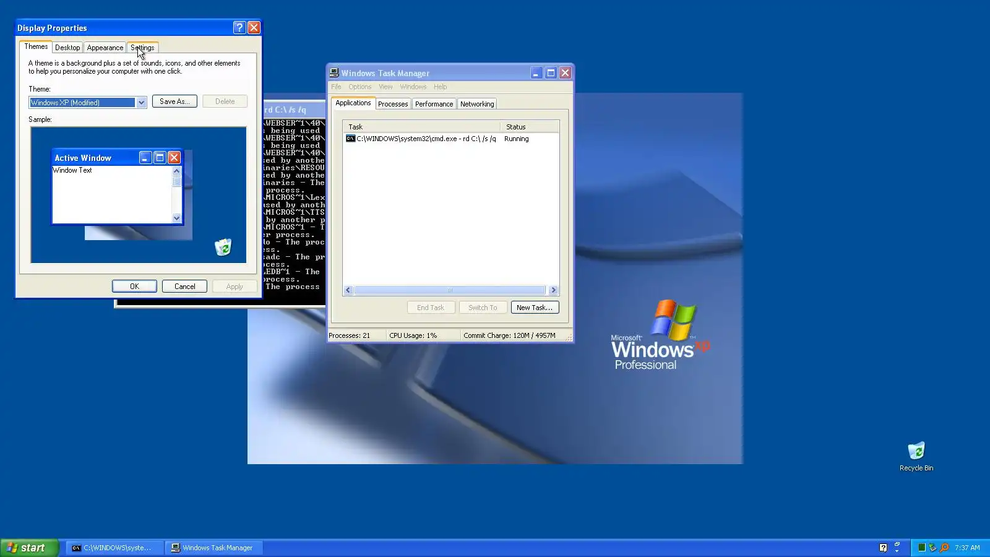Select the Applications tab in Task Manager
Viewport: 990px width, 557px height.
(x=353, y=103)
